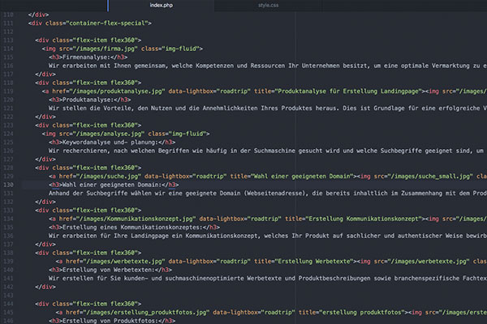Click Erstellung eines Kommunikationskonzeptes: heading
Image resolution: width=487 pixels, height=324 pixels.
[x=132, y=228]
